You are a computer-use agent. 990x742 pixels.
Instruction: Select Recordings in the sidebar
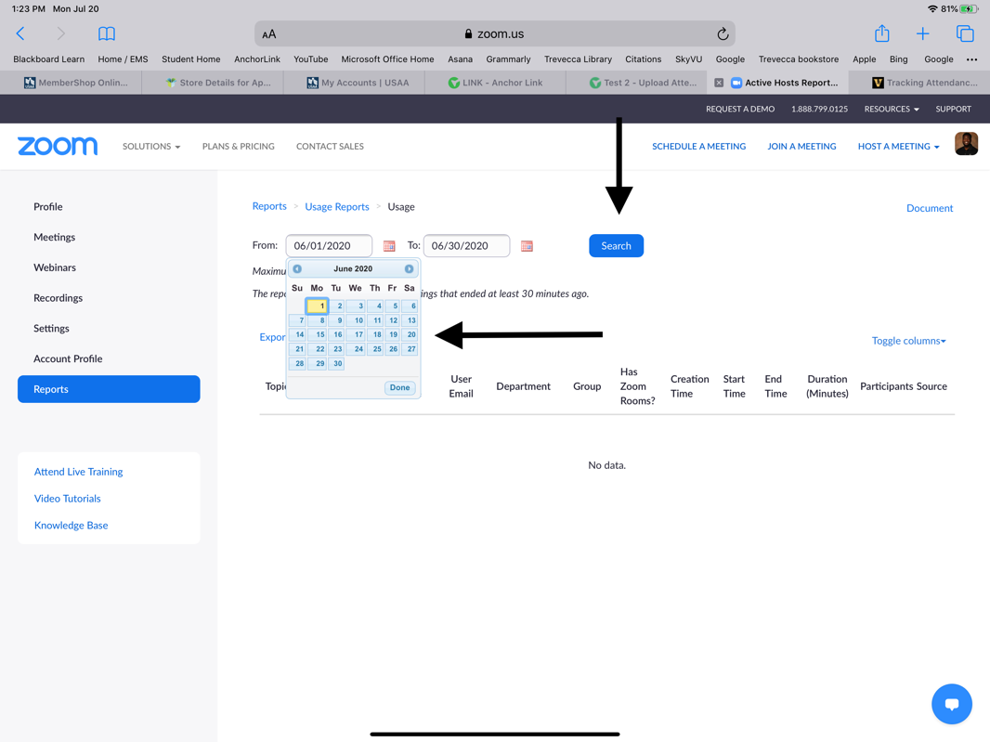(x=58, y=298)
